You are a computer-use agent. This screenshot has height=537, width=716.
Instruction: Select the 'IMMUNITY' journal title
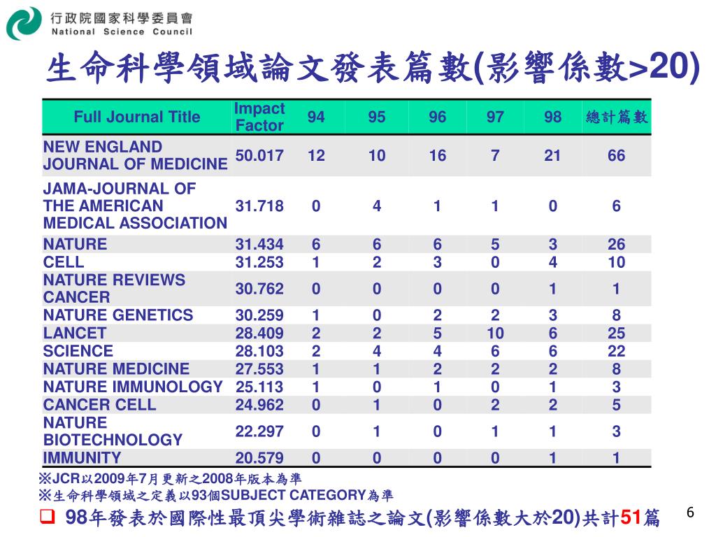83,457
